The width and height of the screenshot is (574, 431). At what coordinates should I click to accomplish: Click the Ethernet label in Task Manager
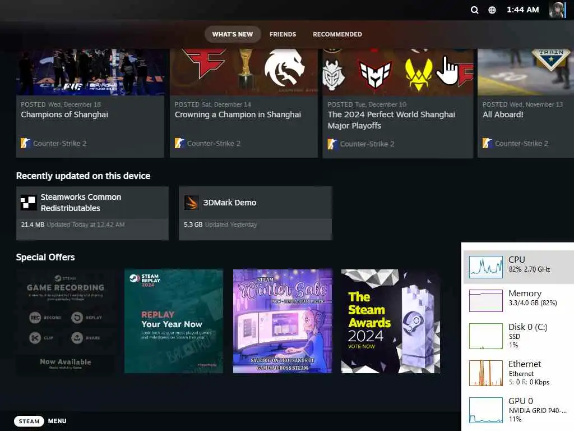[x=525, y=364]
